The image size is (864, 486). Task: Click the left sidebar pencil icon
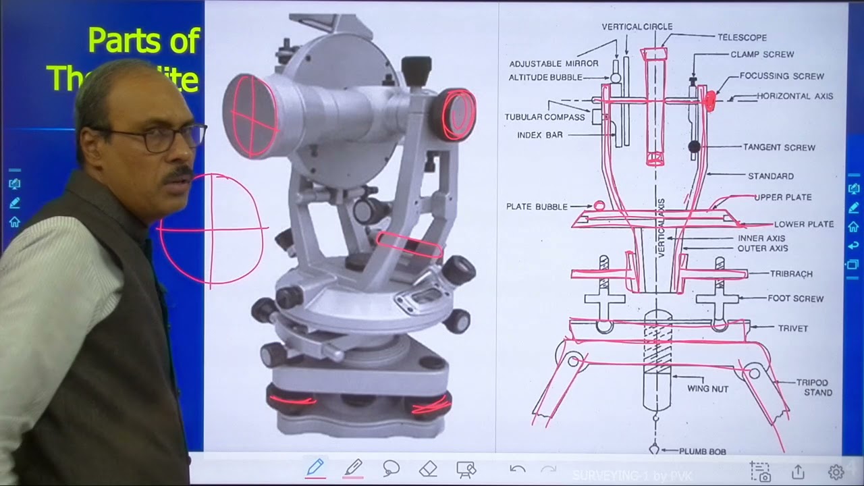pos(14,202)
